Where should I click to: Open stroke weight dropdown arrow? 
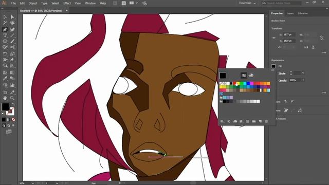pyautogui.click(x=303, y=73)
